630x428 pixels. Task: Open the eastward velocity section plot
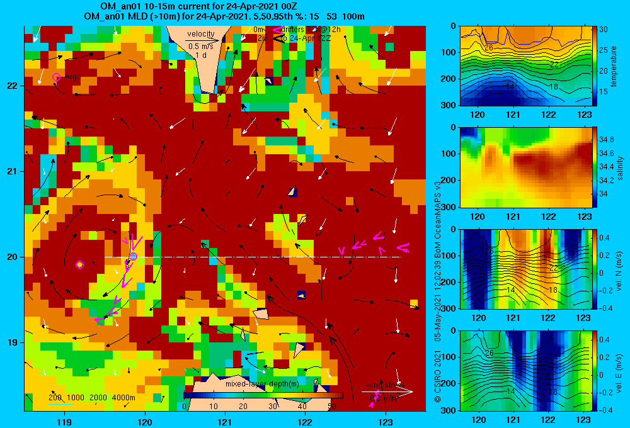(525, 371)
